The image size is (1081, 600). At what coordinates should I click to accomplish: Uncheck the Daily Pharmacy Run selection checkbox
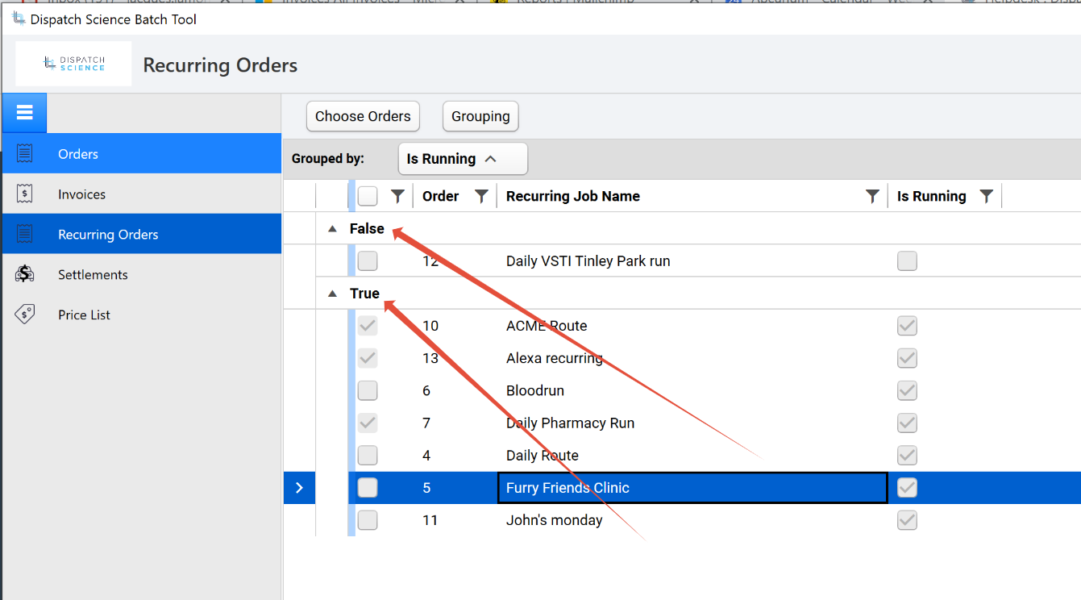[x=368, y=423]
